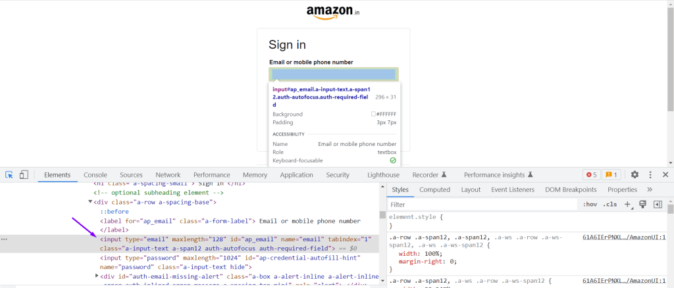This screenshot has height=288, width=674.
Task: Activate the inspect element picker tool
Action: click(x=9, y=175)
